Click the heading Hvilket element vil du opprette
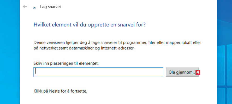232x104 pixels. (90, 25)
